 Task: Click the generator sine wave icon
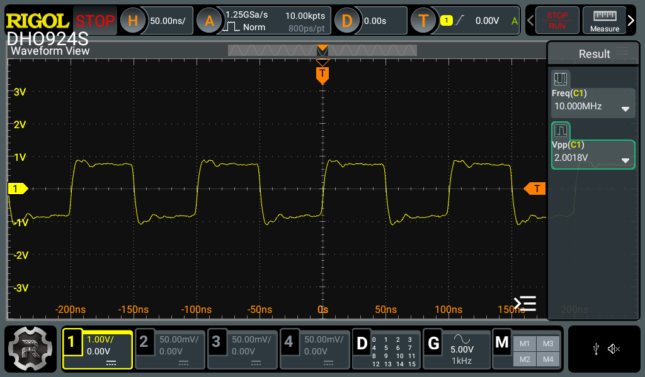(x=462, y=339)
